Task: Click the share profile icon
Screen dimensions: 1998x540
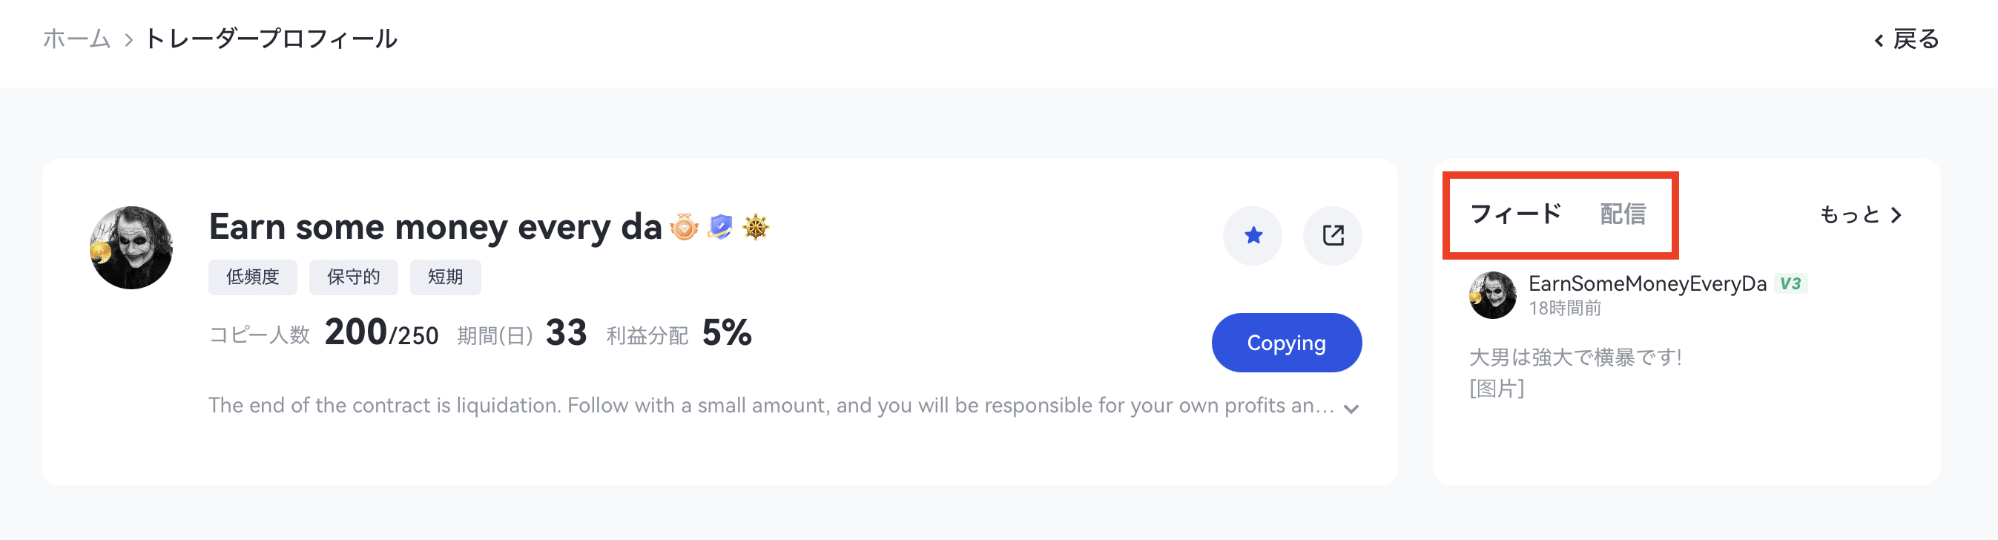Action: 1333,235
